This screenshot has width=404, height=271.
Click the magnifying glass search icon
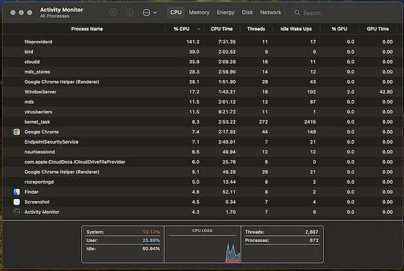click(297, 13)
